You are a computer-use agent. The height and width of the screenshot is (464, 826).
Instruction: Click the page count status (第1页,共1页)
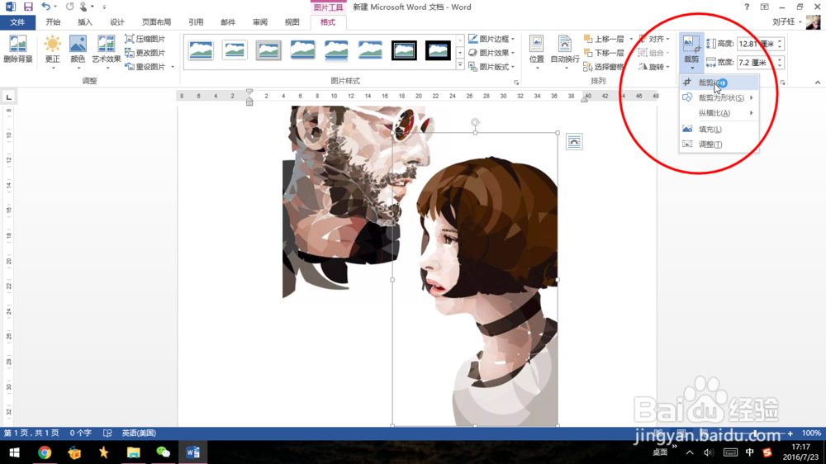point(31,433)
